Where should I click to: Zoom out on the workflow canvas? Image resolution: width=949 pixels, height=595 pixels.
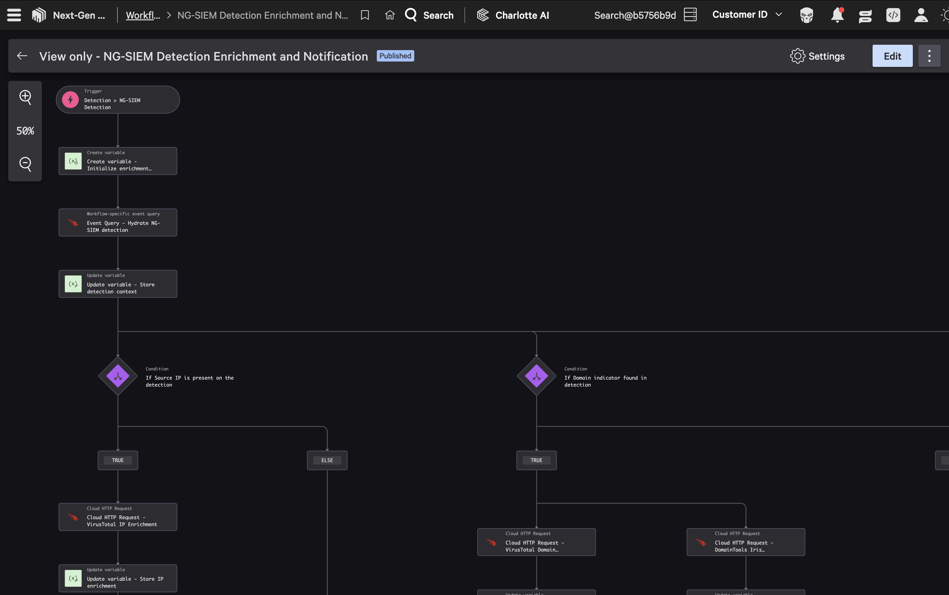coord(25,164)
